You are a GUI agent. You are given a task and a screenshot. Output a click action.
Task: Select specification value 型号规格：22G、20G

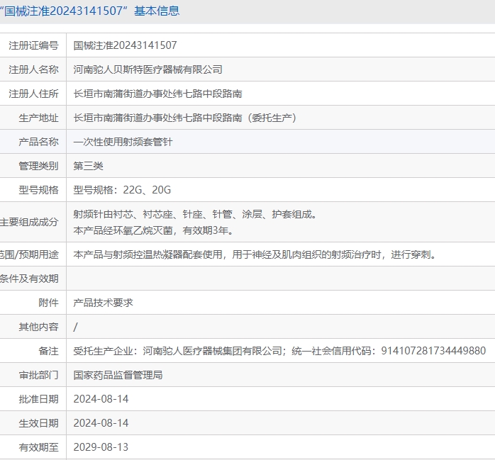click(122, 190)
